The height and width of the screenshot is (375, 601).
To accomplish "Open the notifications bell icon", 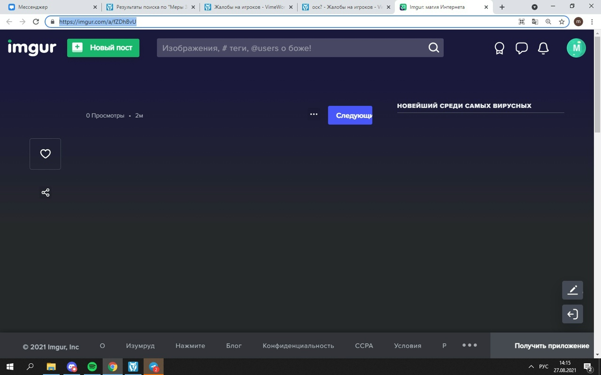I will point(543,48).
